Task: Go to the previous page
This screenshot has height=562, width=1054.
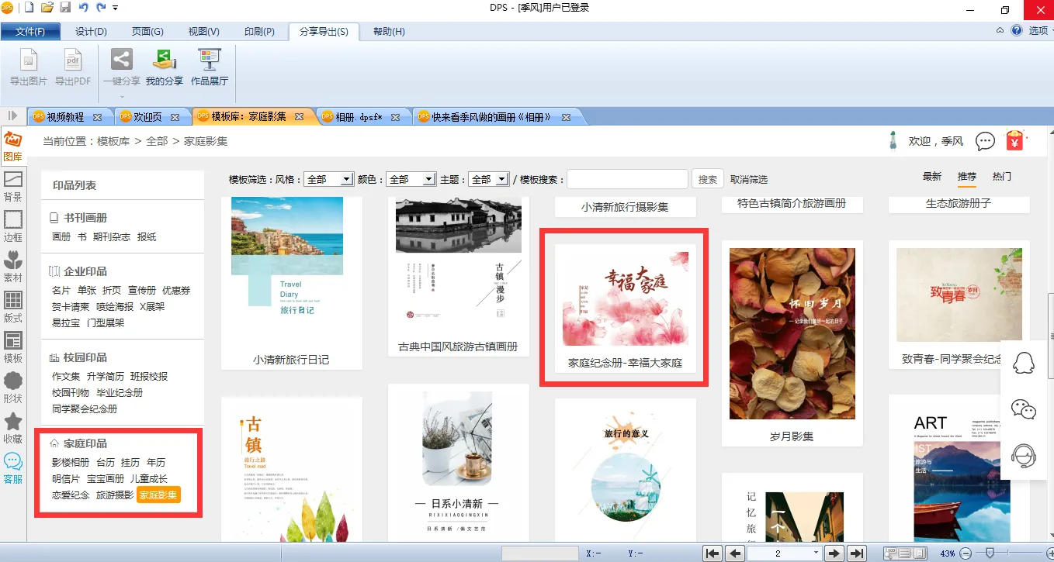Action: point(735,553)
